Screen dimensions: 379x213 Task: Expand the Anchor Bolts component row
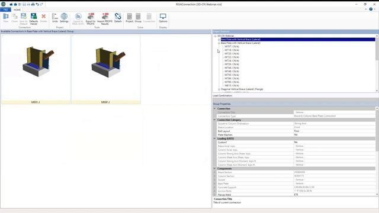click(x=214, y=191)
